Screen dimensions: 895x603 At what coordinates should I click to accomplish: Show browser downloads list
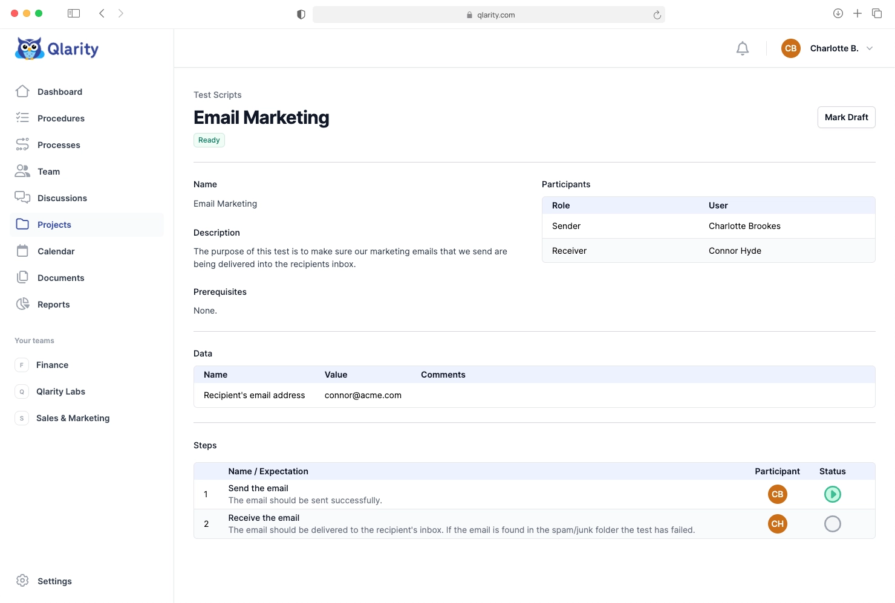coord(838,13)
